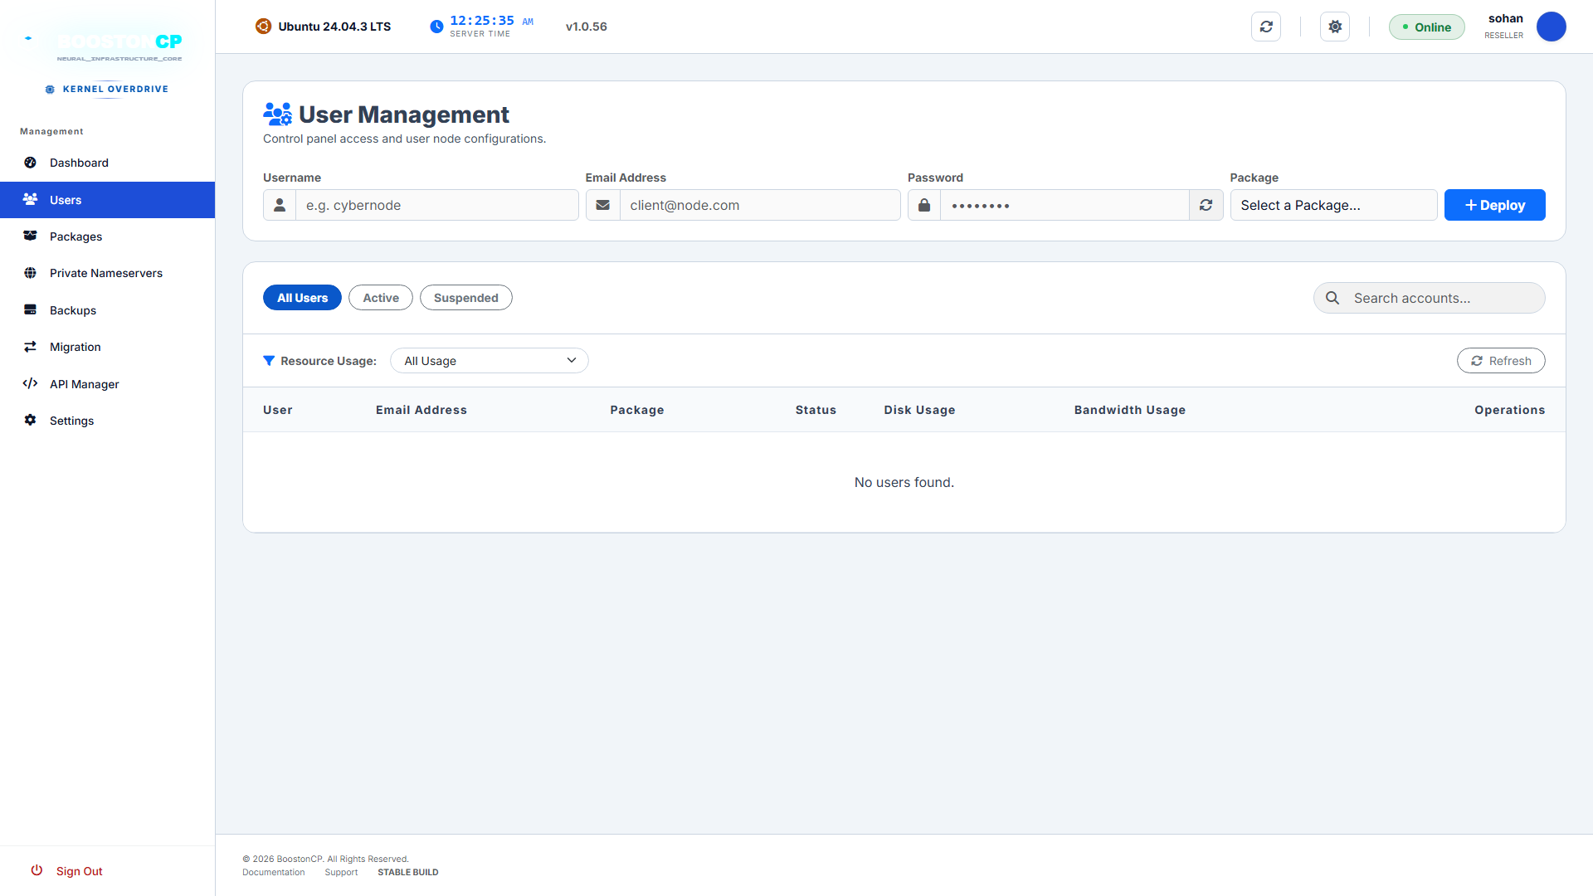Screen dimensions: 1593x896
Task: Click the v1.0.56 version text
Action: coord(587,27)
